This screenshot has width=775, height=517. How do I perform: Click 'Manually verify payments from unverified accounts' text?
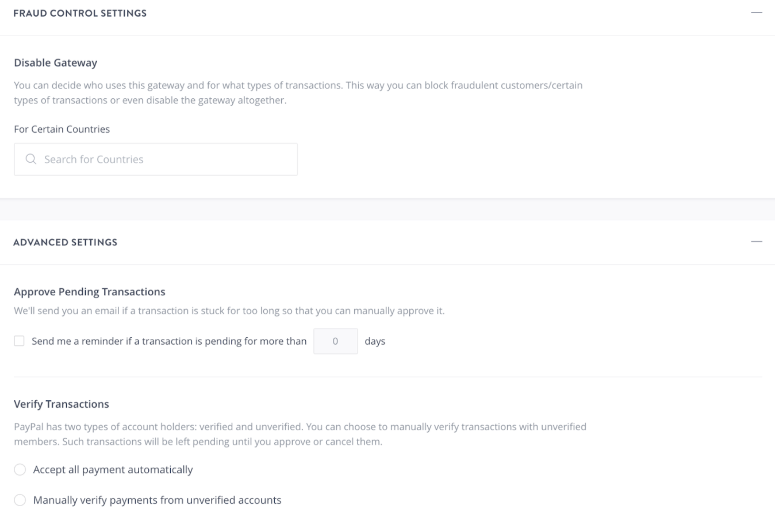click(158, 500)
